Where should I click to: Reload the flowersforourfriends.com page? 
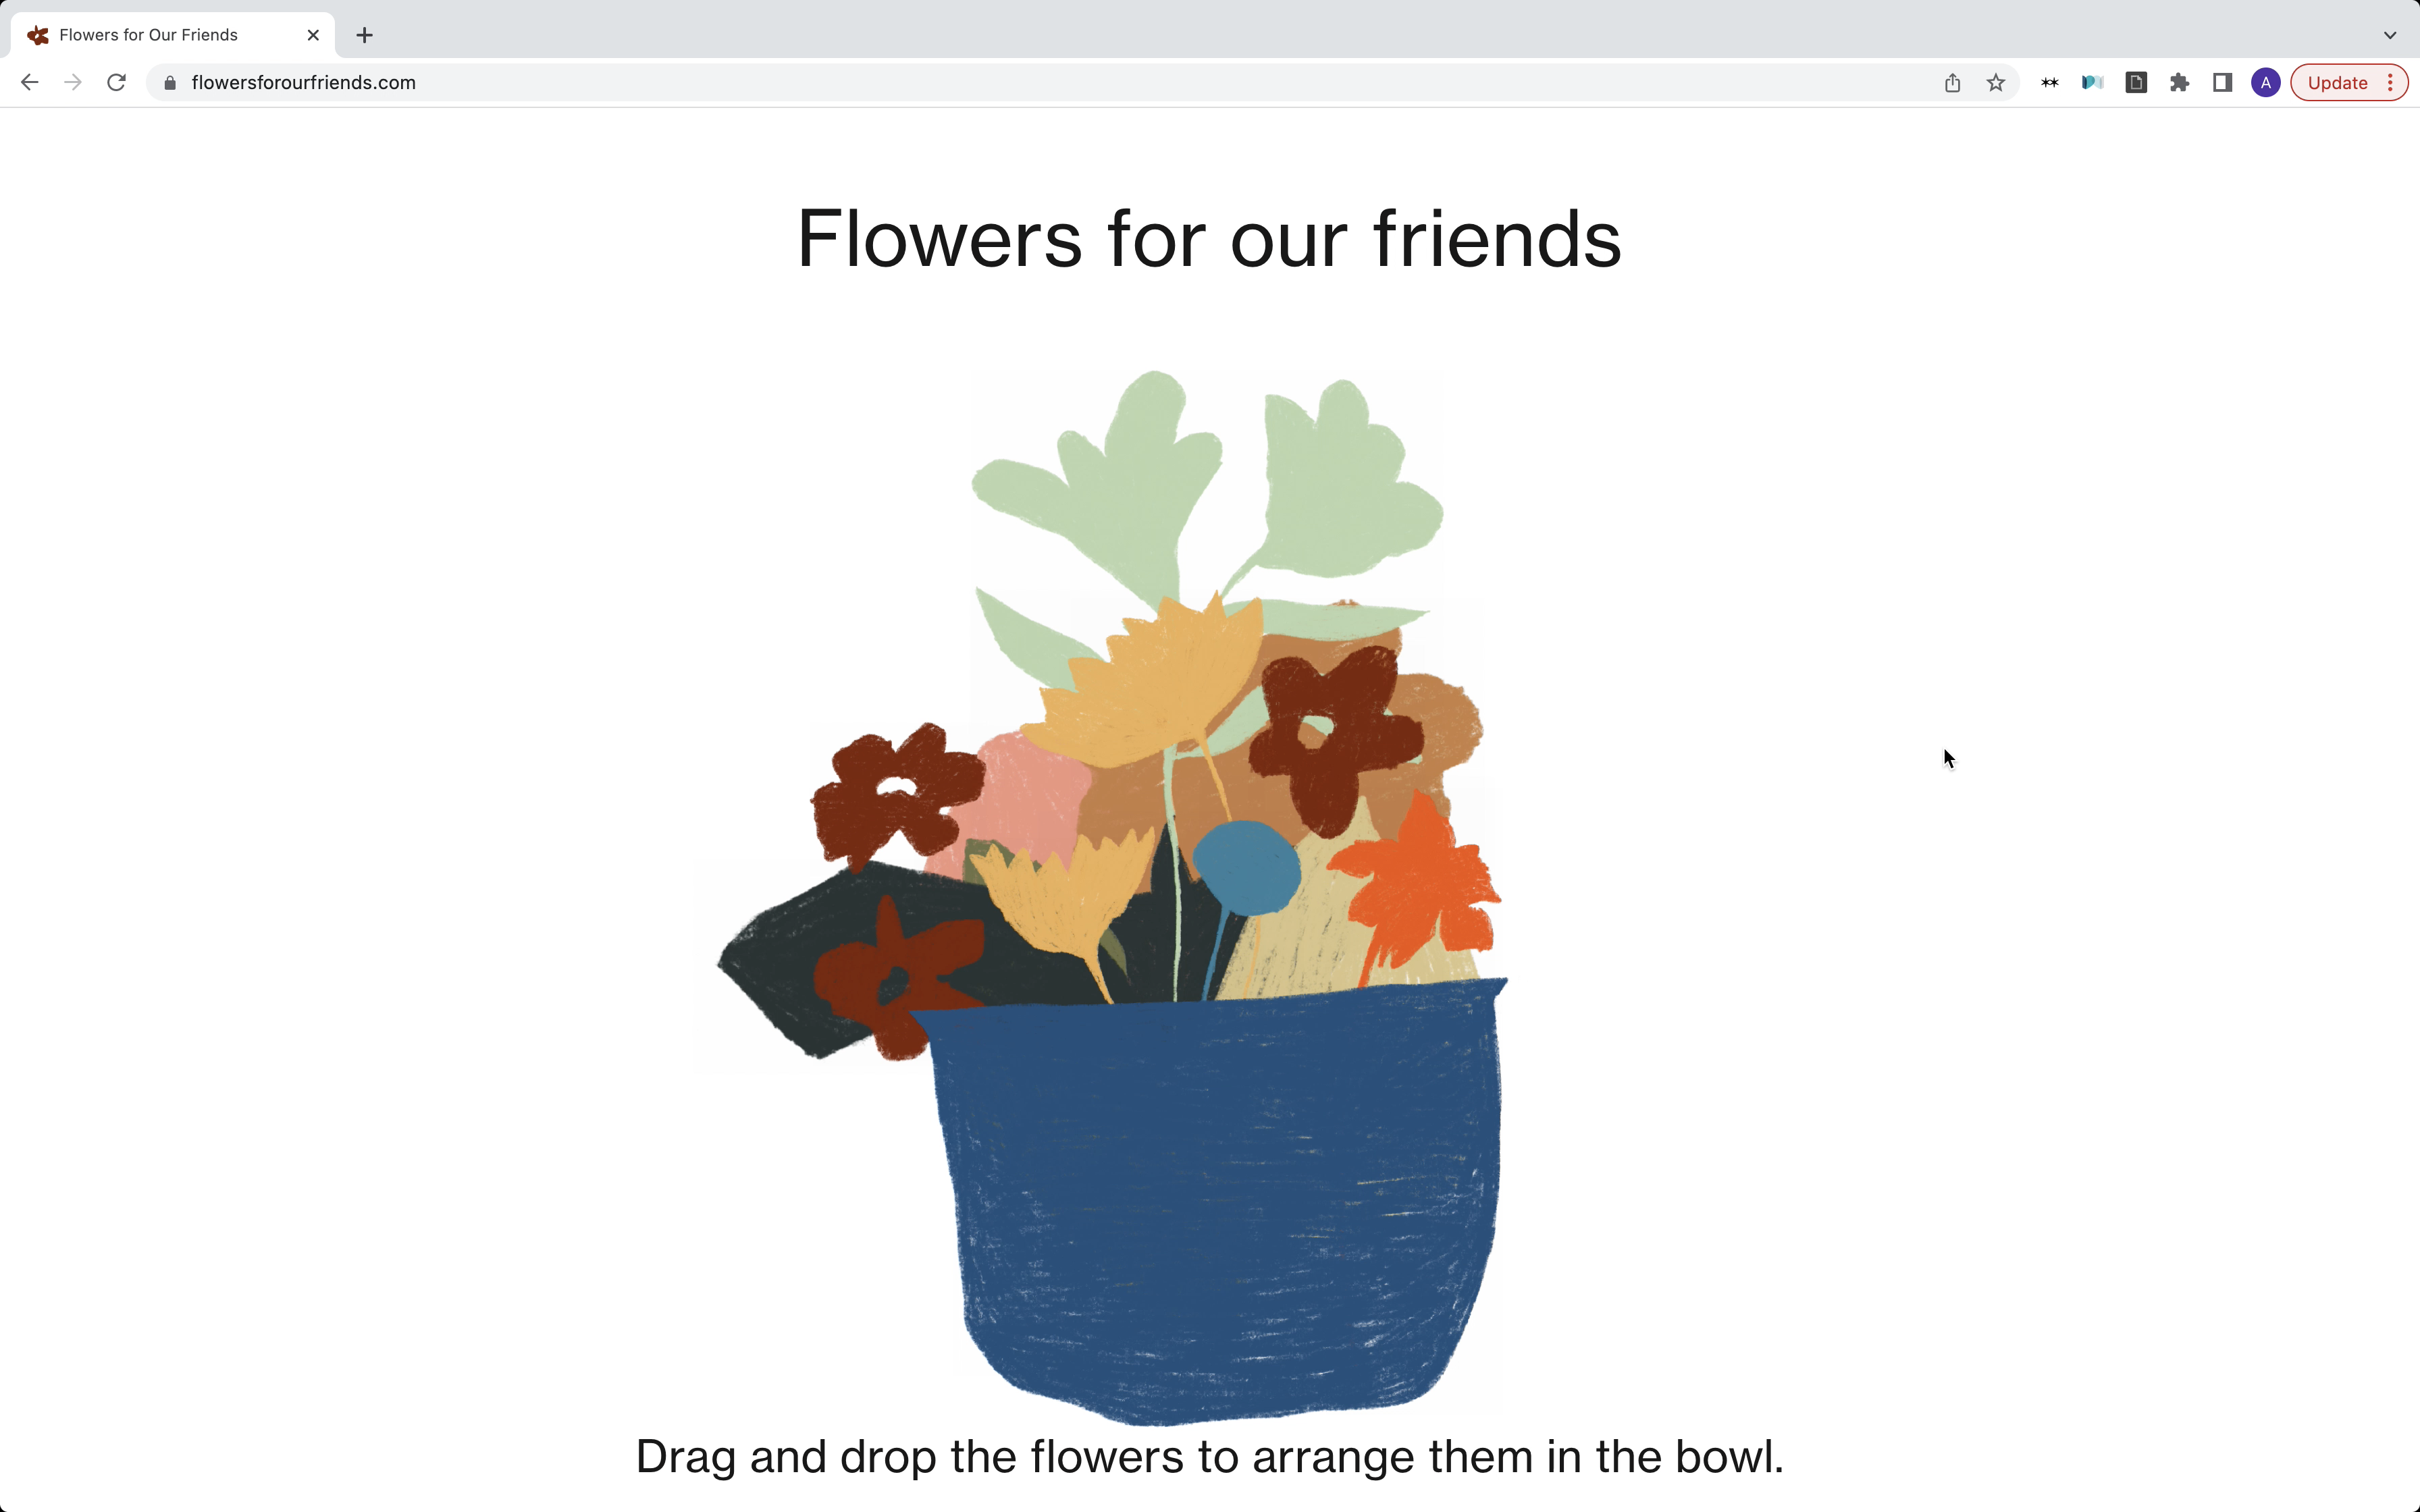(x=116, y=83)
